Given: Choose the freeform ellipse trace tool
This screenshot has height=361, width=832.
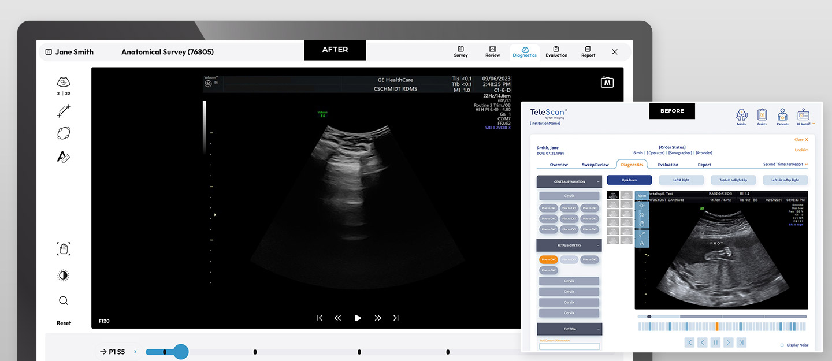Looking at the screenshot, I should pos(64,133).
